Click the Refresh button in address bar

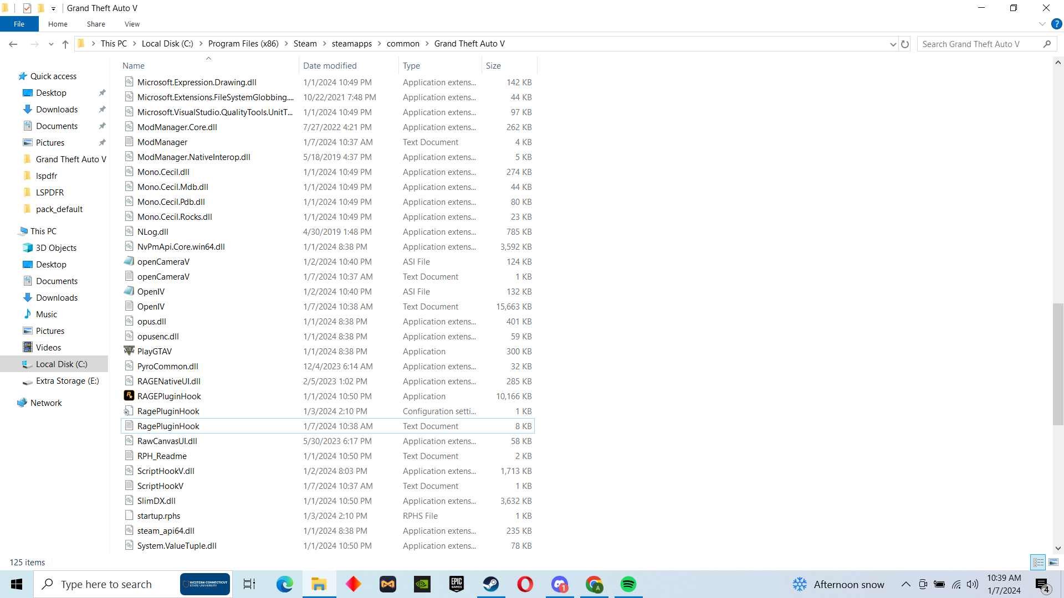905,44
